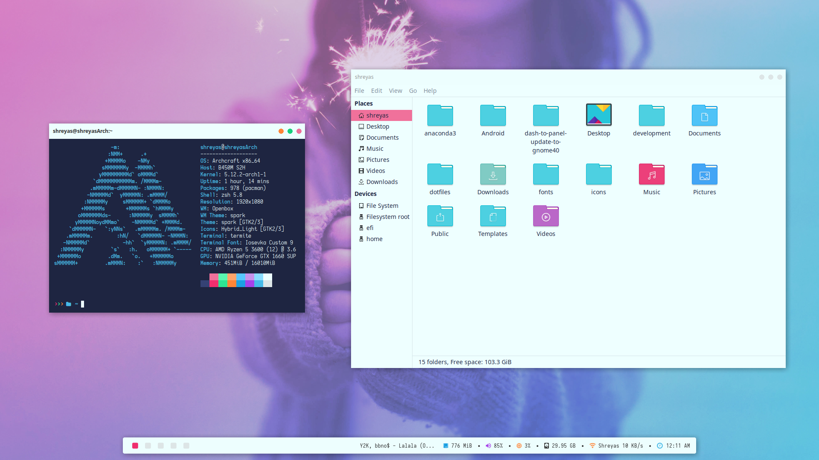Switch to the second workspace indicator

click(148, 446)
